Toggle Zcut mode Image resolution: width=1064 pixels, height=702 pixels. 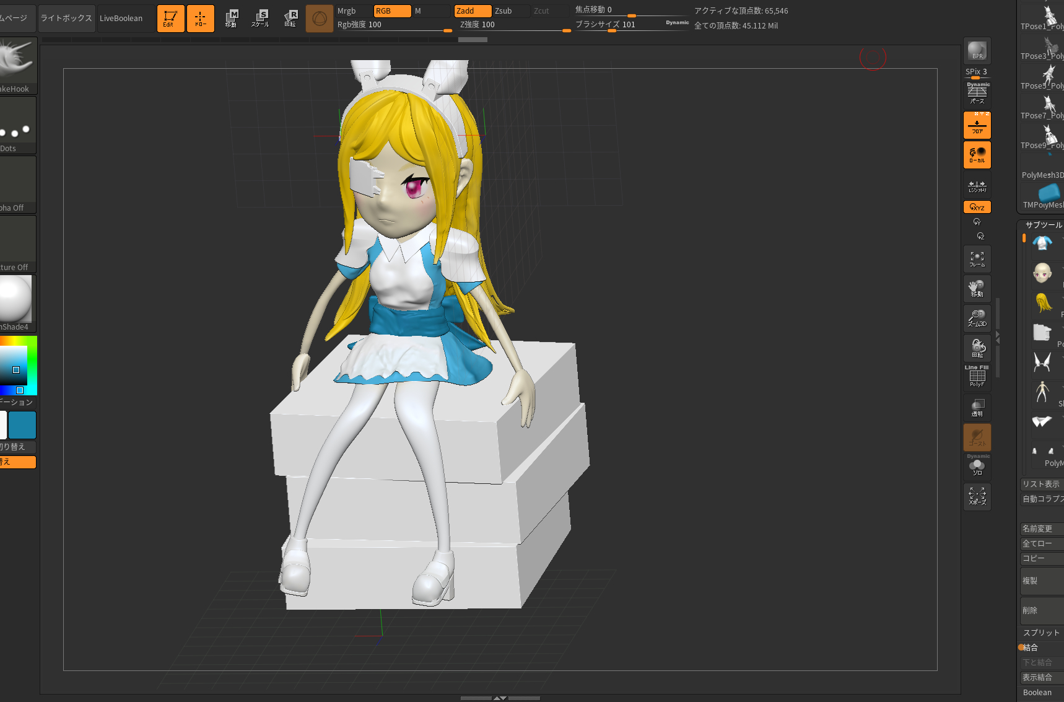pos(550,11)
